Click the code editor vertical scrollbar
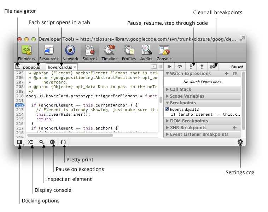This screenshot has width=268, height=212. coord(161,100)
